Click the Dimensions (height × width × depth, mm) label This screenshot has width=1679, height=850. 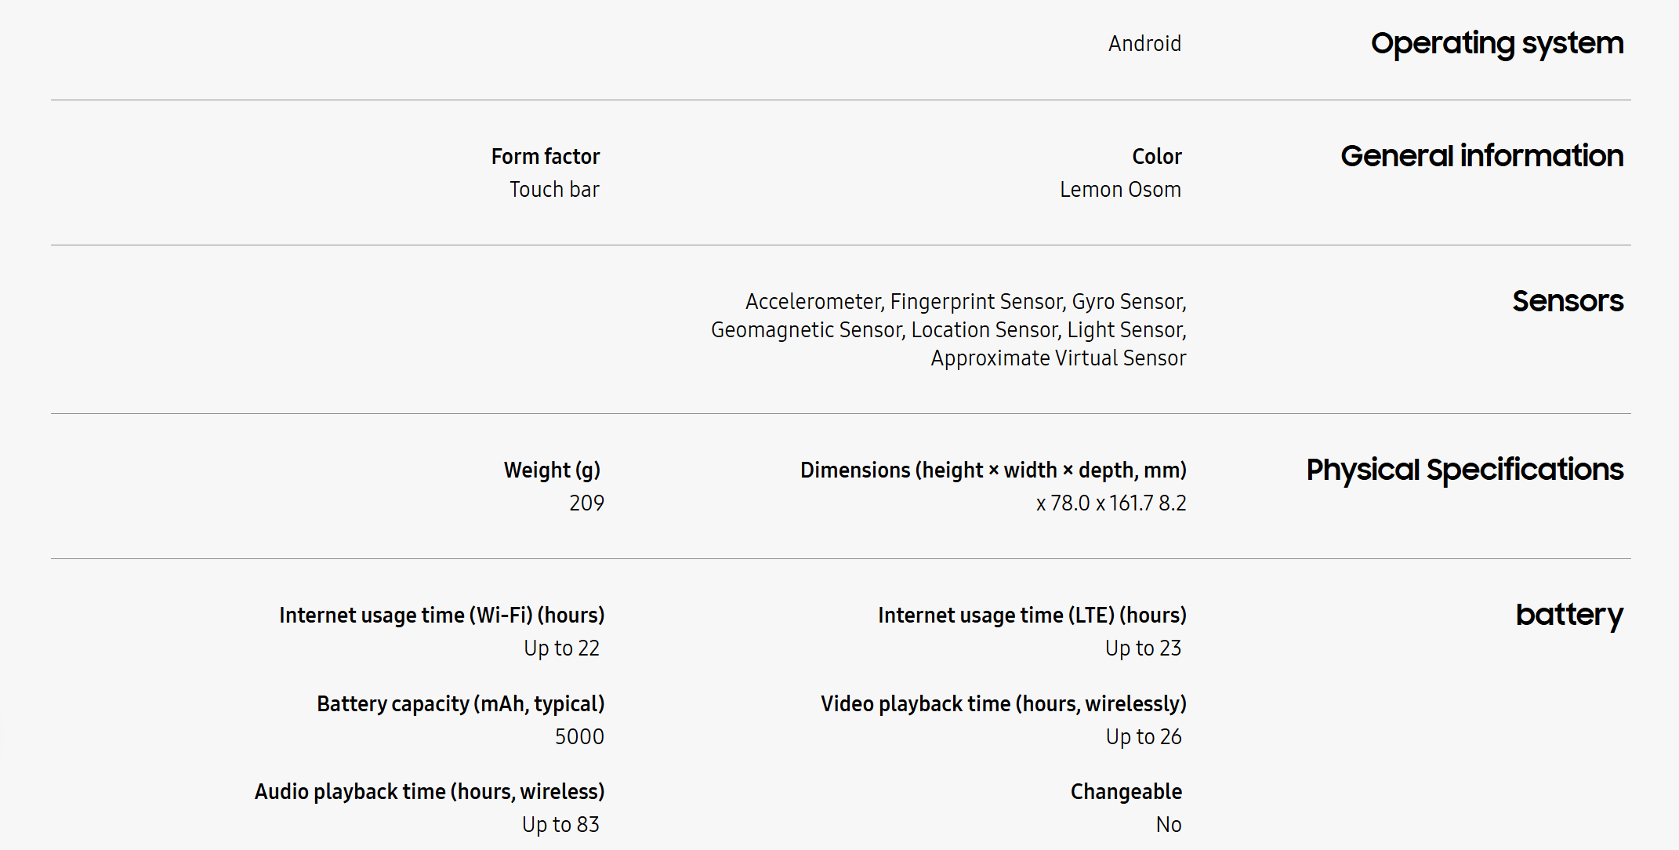[x=993, y=470]
